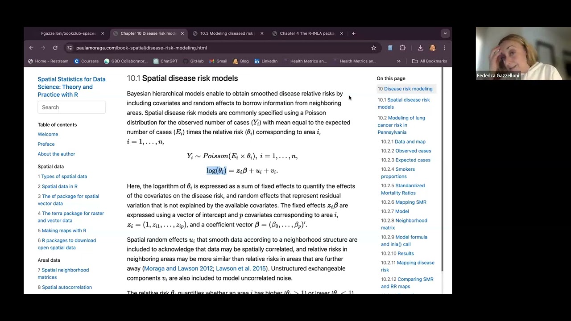Open the Preface in table of contents

point(46,144)
